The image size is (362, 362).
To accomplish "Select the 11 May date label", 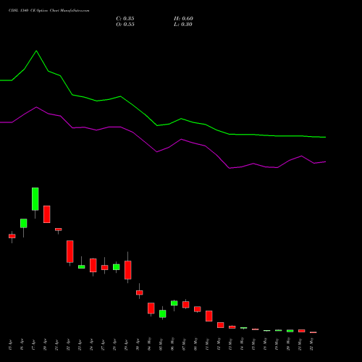I will tap(207, 344).
